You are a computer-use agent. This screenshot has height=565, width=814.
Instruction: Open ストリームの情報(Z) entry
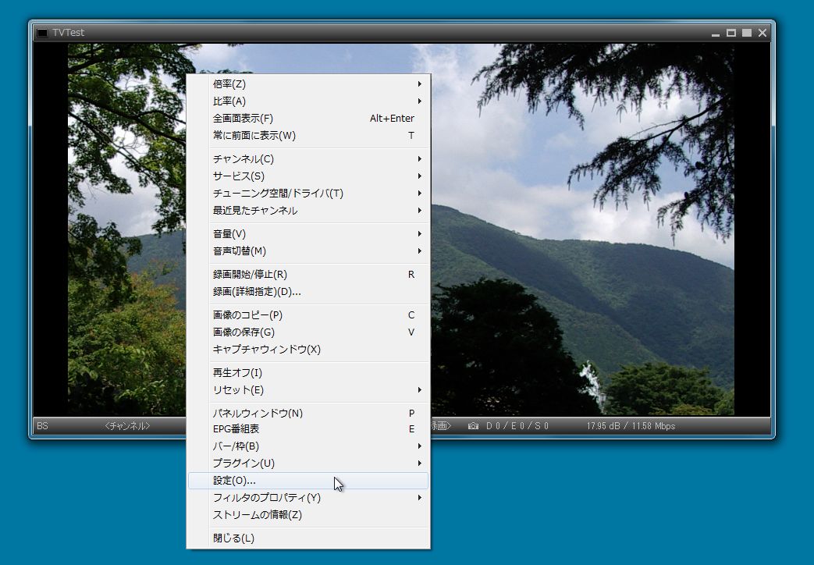click(308, 514)
